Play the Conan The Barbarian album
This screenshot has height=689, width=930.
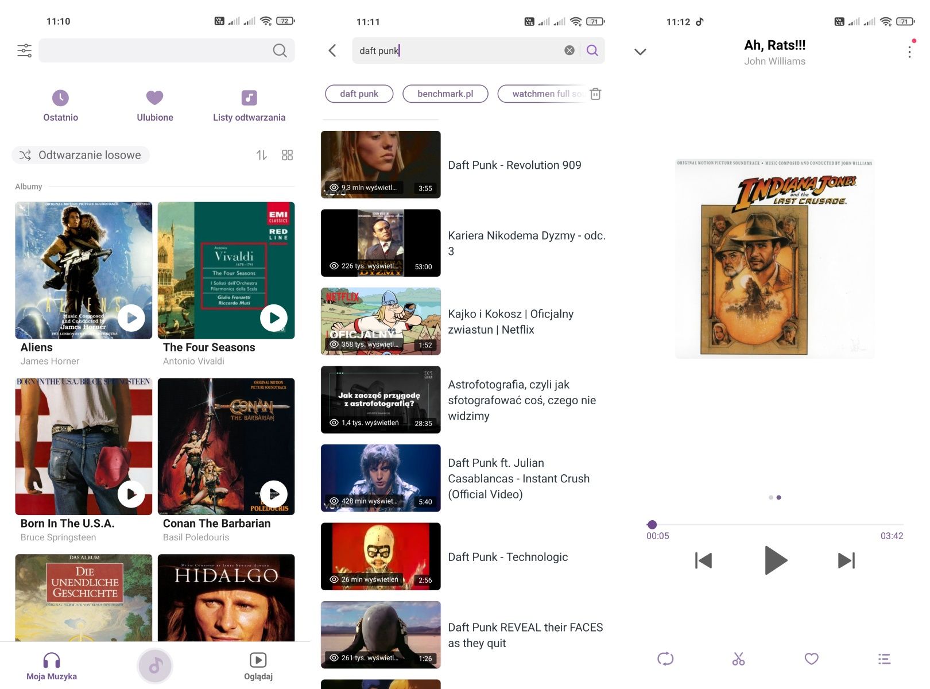(274, 494)
